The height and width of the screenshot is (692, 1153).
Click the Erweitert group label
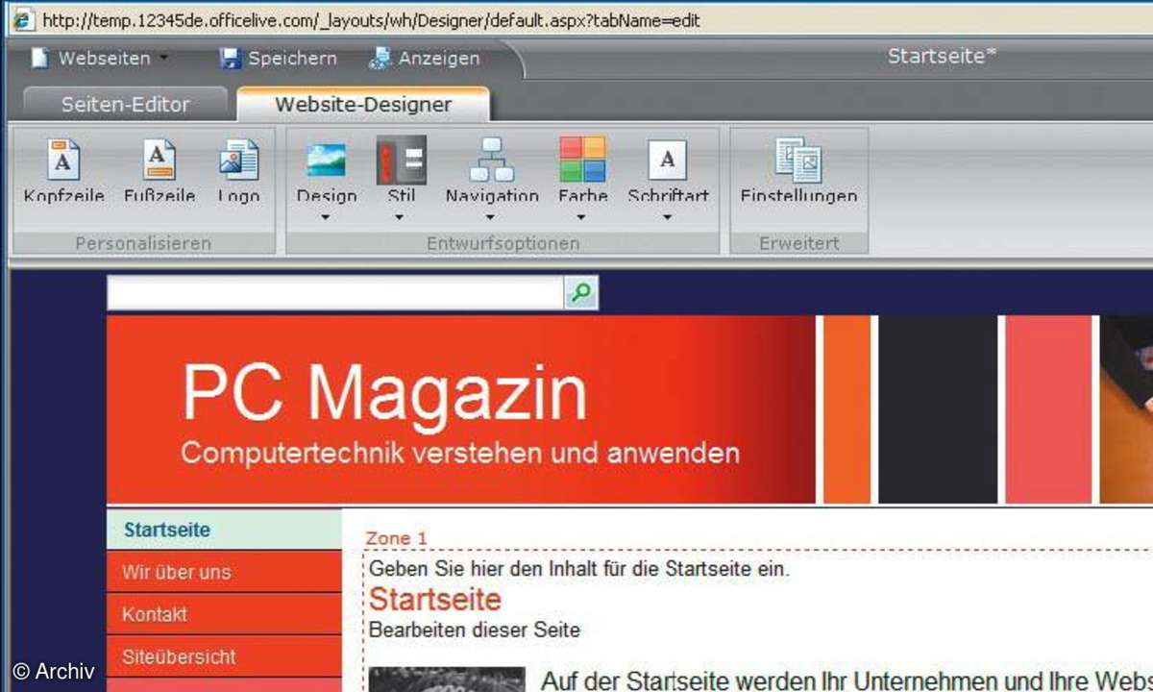[x=798, y=243]
